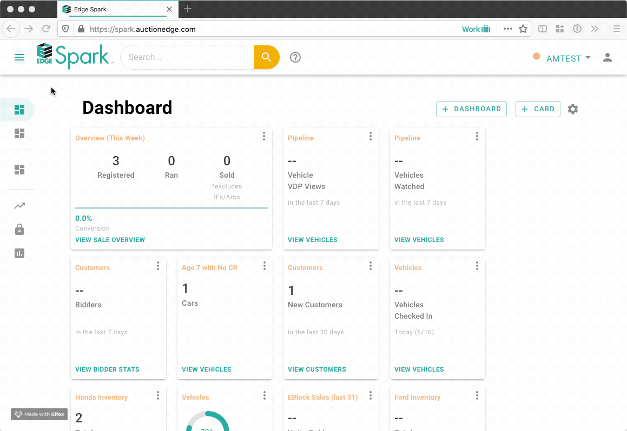The image size is (627, 431).
Task: Open the help question mark icon
Action: pos(295,57)
